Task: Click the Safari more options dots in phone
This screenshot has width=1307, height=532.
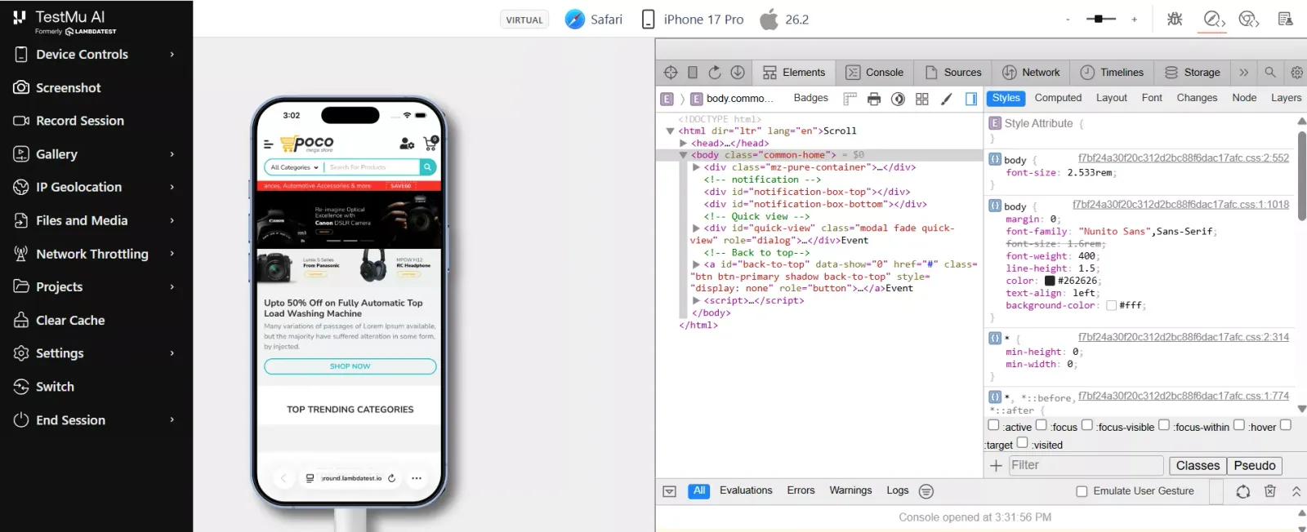Action: (417, 478)
